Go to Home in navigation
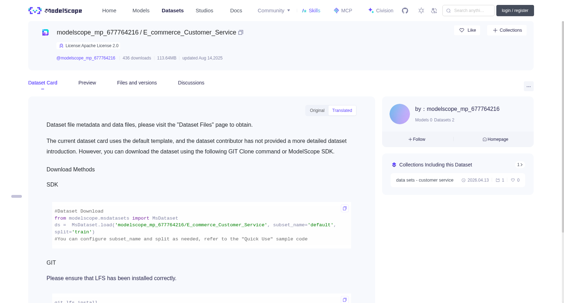The width and height of the screenshot is (564, 303). click(x=109, y=11)
